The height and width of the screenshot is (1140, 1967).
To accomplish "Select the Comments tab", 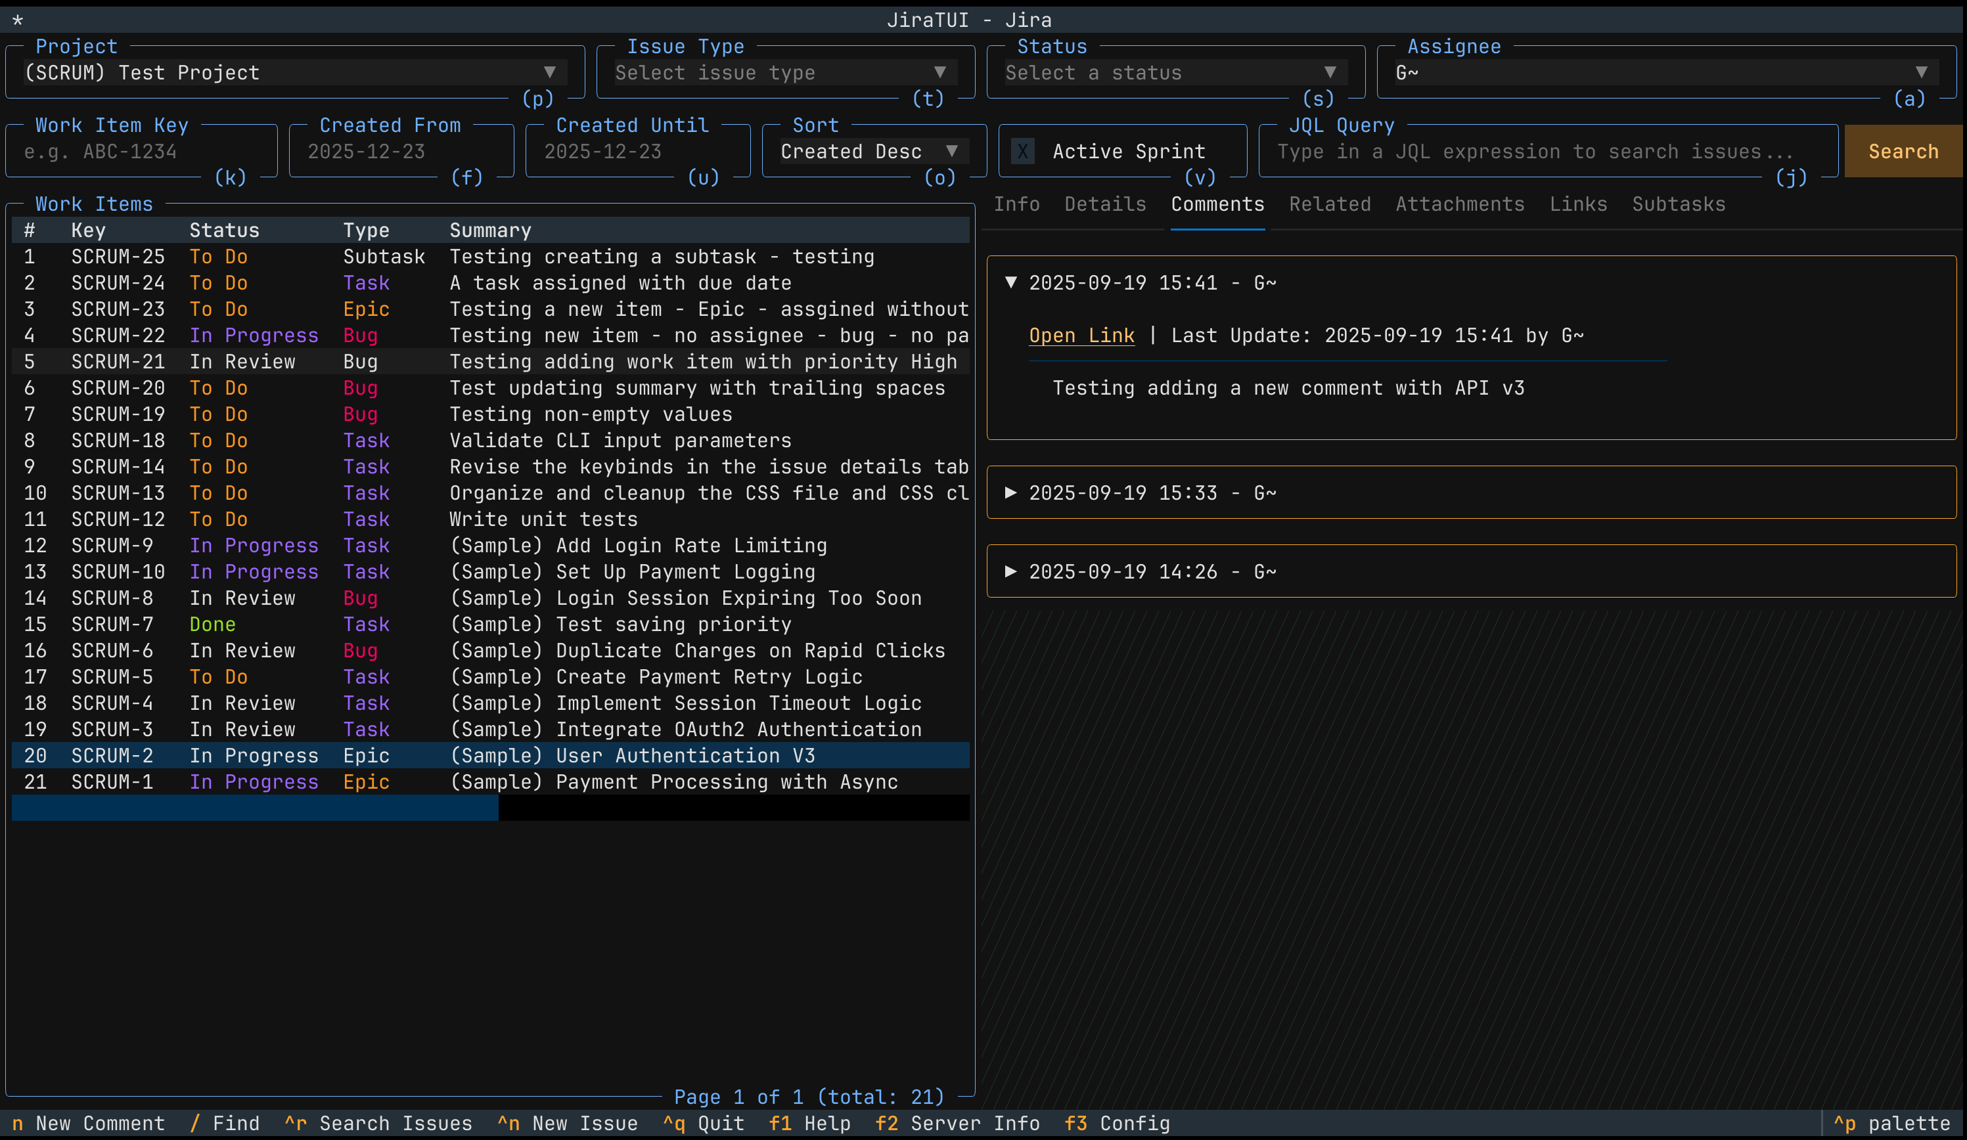I will (x=1217, y=204).
